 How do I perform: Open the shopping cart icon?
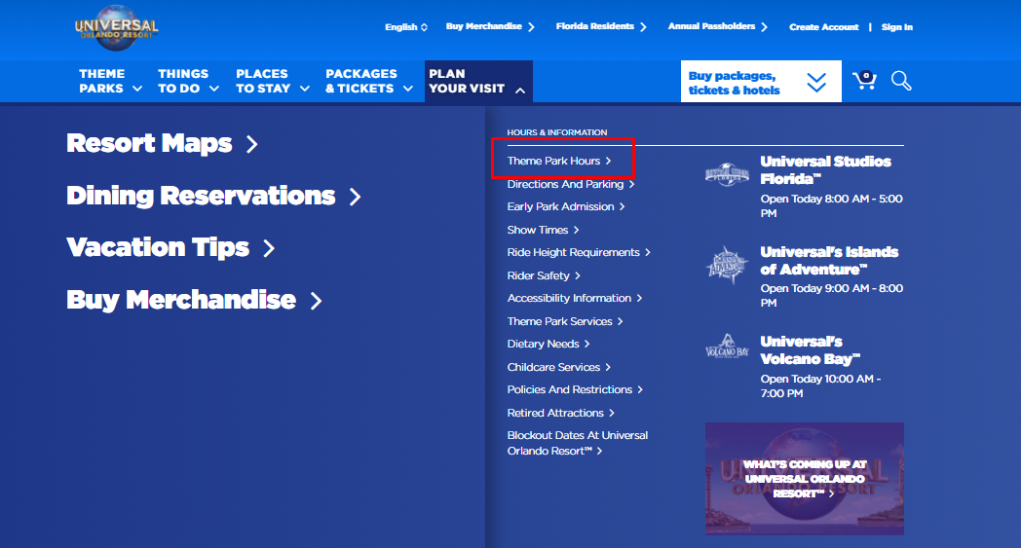click(x=864, y=81)
